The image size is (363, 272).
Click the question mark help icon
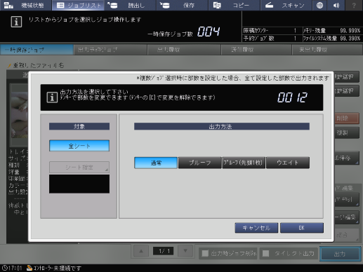[x=354, y=5]
